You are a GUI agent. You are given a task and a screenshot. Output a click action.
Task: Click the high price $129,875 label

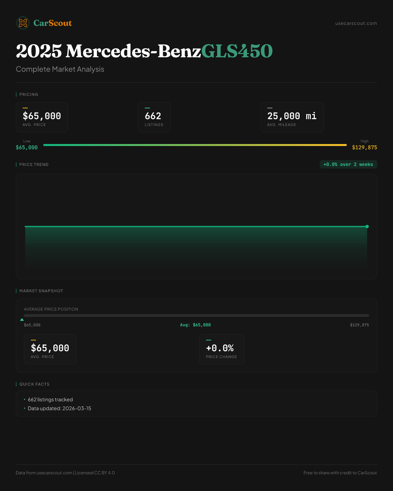pos(365,148)
